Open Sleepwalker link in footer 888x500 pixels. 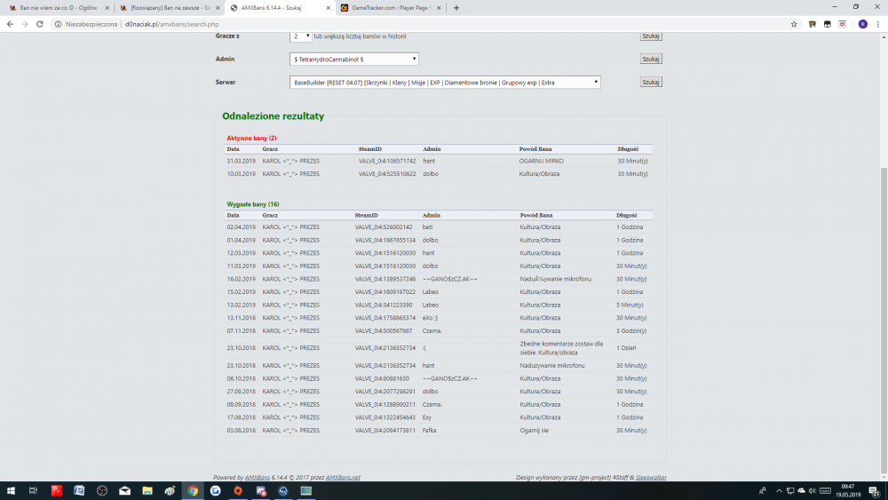tap(651, 477)
